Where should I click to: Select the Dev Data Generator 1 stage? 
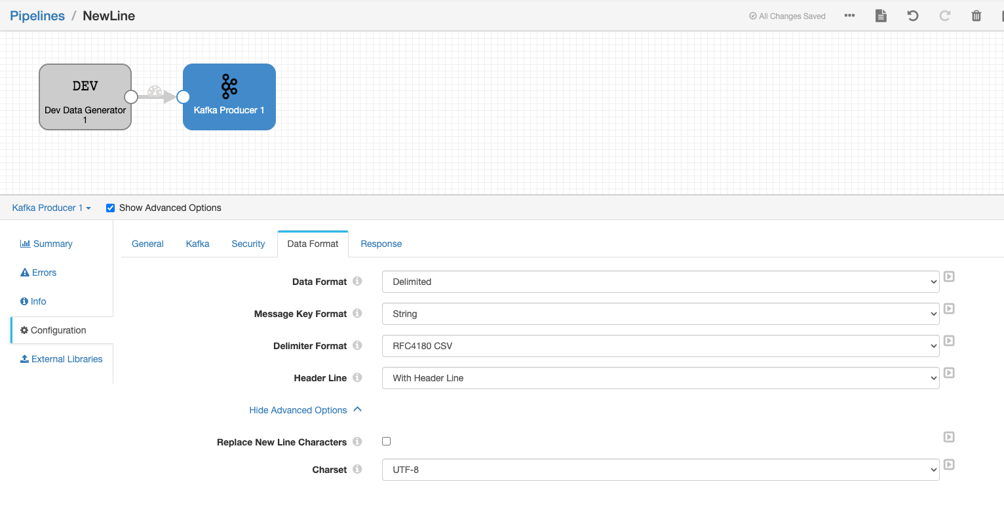(x=85, y=97)
